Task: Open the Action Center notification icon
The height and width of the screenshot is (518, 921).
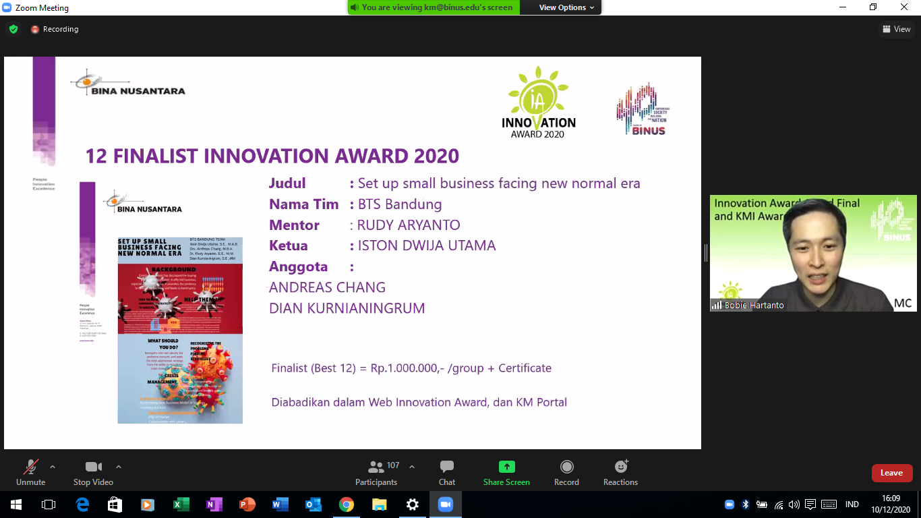Action: click(x=810, y=505)
